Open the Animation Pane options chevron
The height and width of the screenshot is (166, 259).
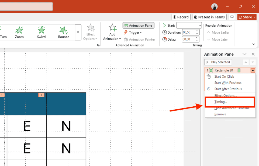(244, 54)
